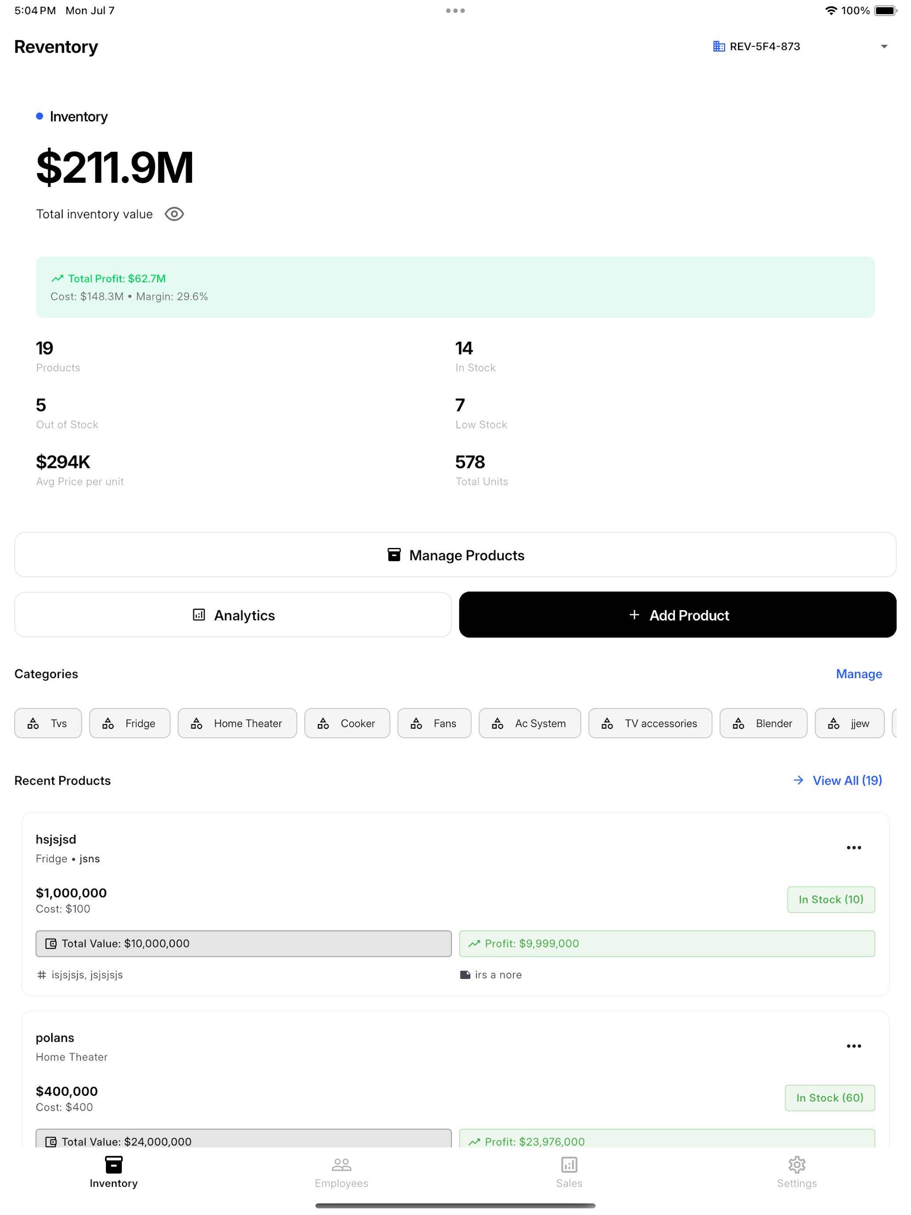911x1215 pixels.
Task: Select the Fridge category chip
Action: coord(130,724)
